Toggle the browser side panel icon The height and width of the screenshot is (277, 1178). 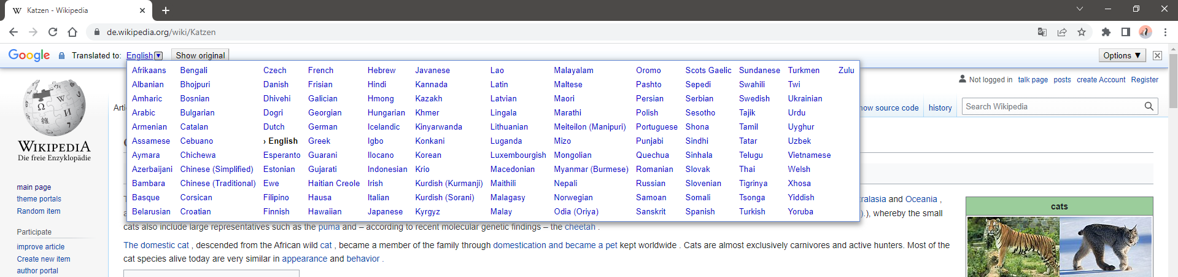pyautogui.click(x=1126, y=32)
